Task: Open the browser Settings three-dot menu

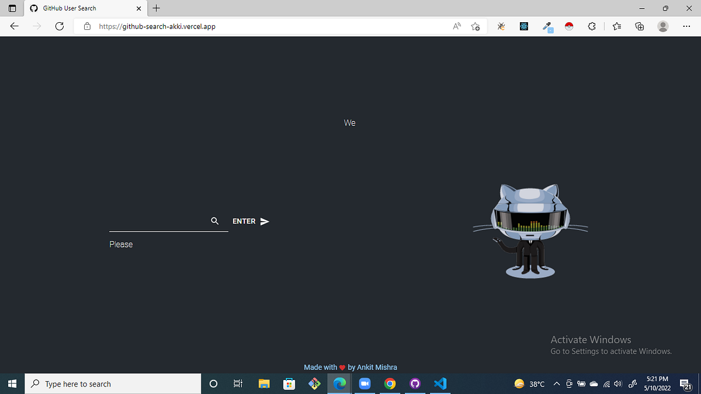Action: (686, 26)
